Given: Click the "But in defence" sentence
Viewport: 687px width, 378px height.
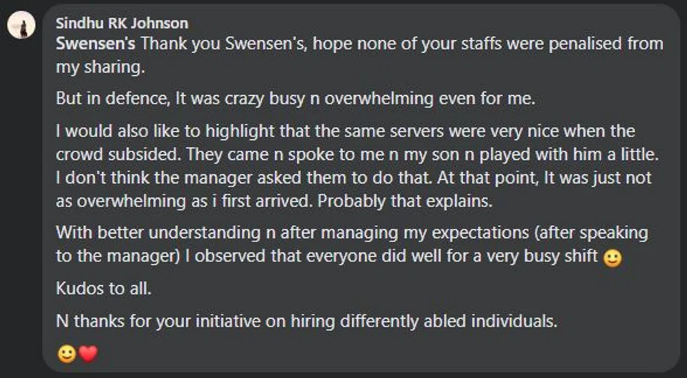Looking at the screenshot, I should point(114,99).
